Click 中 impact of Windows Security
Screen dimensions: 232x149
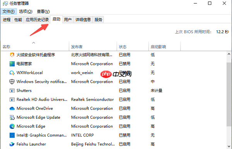click(153, 81)
